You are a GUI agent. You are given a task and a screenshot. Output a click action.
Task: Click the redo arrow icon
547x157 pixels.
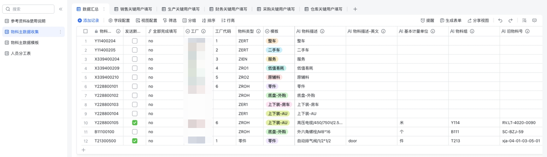pos(510,20)
